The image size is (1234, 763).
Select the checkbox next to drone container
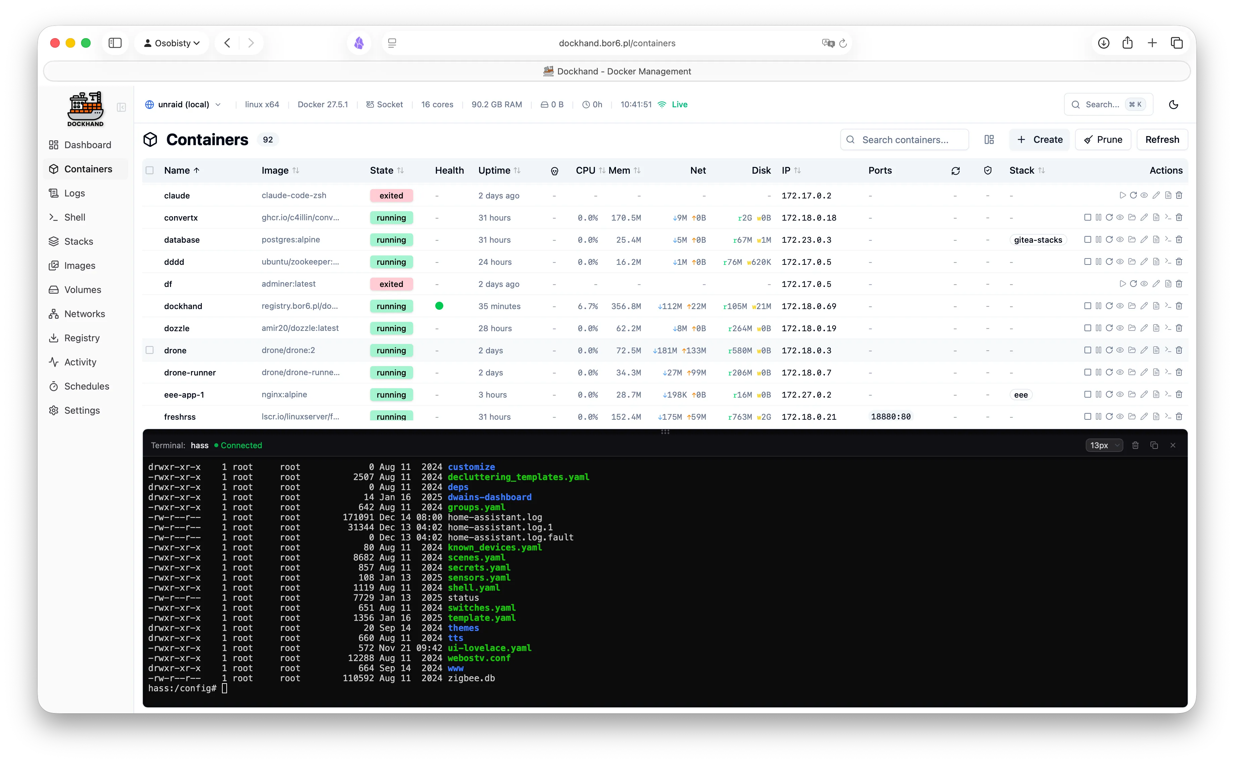tap(150, 350)
